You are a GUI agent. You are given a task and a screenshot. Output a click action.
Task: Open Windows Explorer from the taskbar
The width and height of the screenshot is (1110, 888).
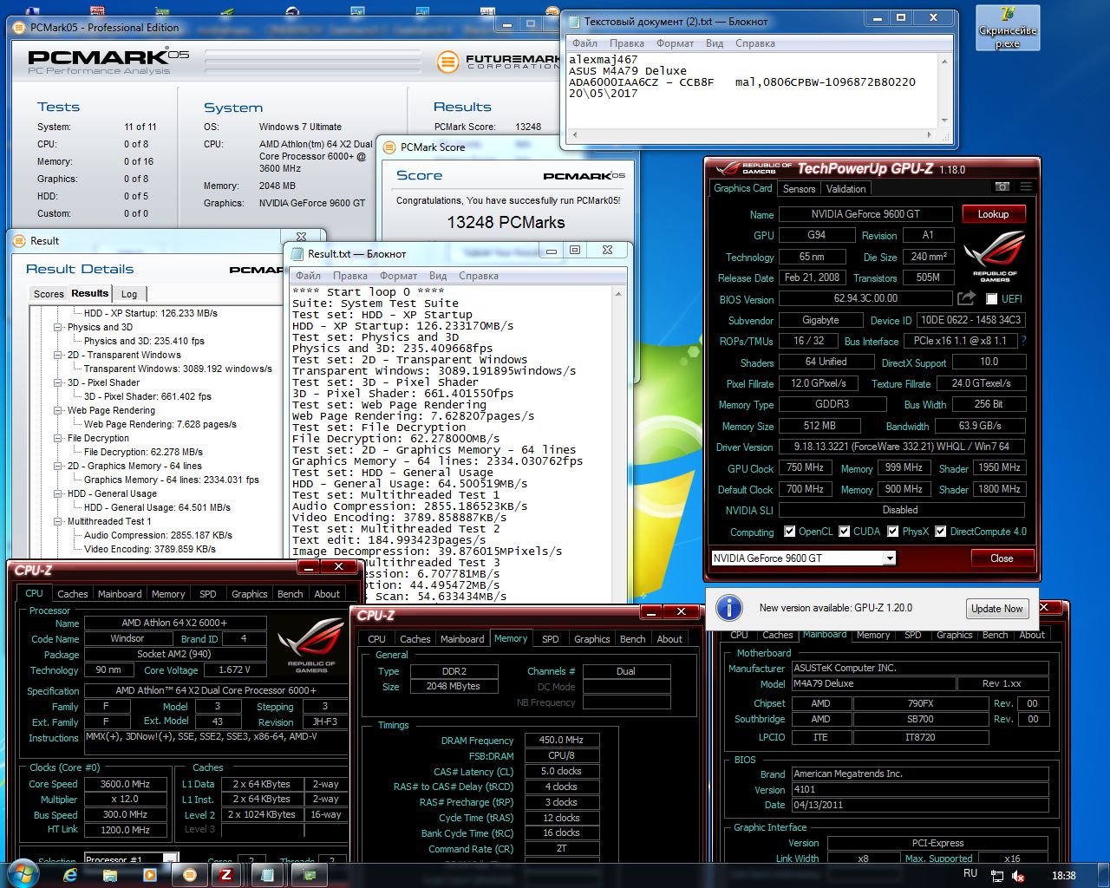(110, 875)
